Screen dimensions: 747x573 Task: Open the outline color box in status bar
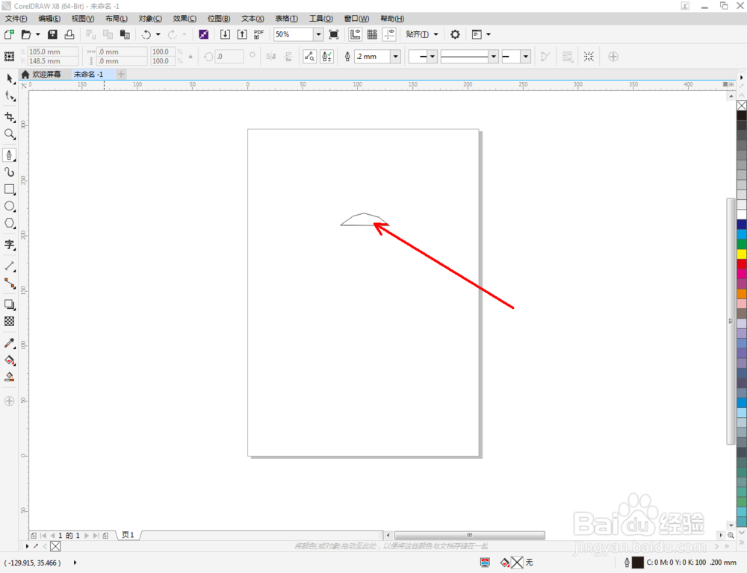637,563
